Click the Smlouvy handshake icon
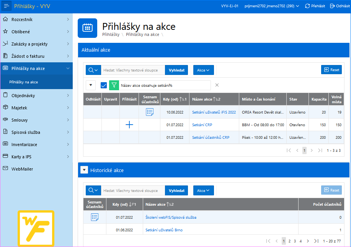351x247 pixels. click(5, 120)
